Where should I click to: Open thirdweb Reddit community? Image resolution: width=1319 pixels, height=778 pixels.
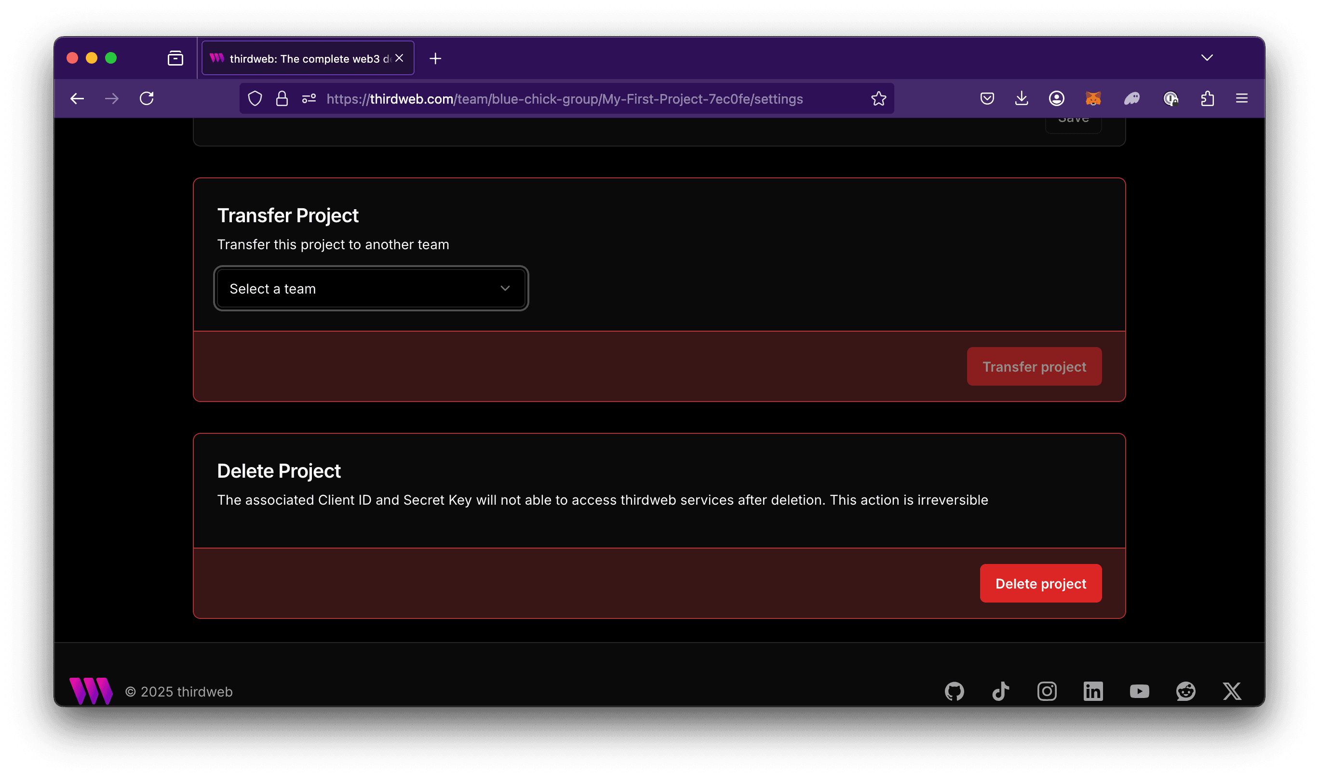coord(1186,690)
